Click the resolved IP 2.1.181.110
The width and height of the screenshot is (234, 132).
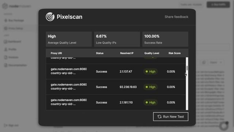pos(126,103)
